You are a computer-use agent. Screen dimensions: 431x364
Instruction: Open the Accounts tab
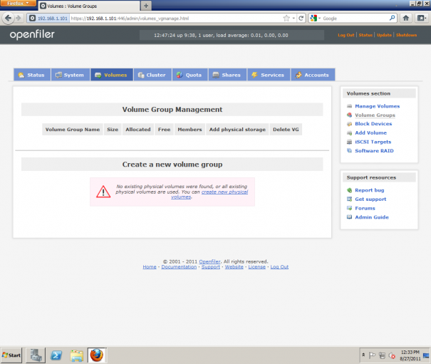pyautogui.click(x=313, y=75)
